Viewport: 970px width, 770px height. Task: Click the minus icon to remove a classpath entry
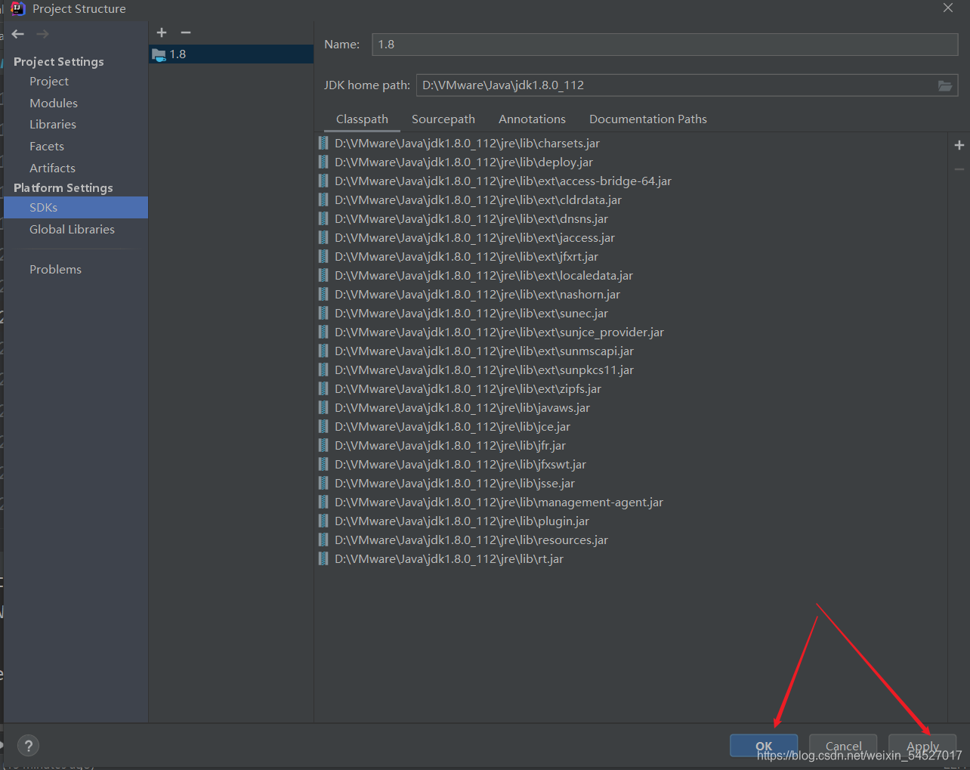(959, 169)
